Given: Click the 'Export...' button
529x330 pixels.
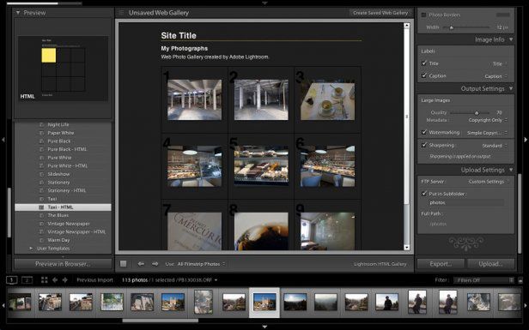Looking at the screenshot, I should 441,264.
